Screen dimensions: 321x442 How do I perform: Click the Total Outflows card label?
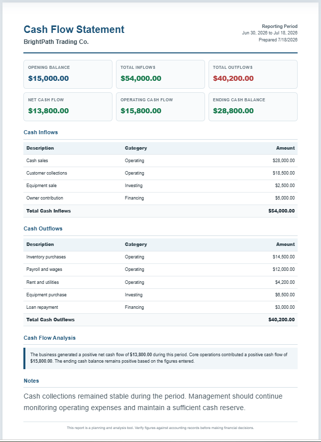(x=232, y=67)
